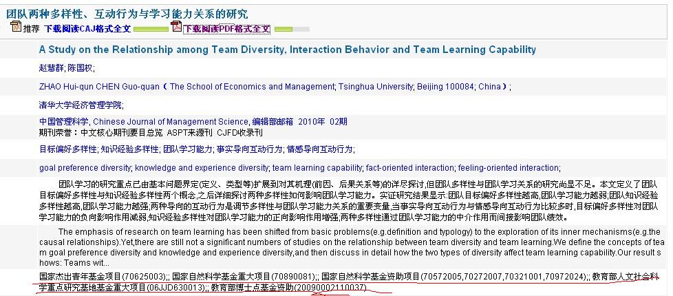The width and height of the screenshot is (673, 296).
Task: Click the Chinese abstract paragraph starting 团队学习的研究重点
Action: coord(348,200)
